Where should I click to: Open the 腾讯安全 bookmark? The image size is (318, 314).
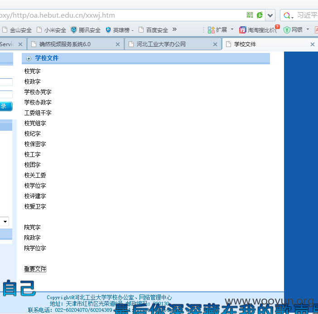point(86,30)
